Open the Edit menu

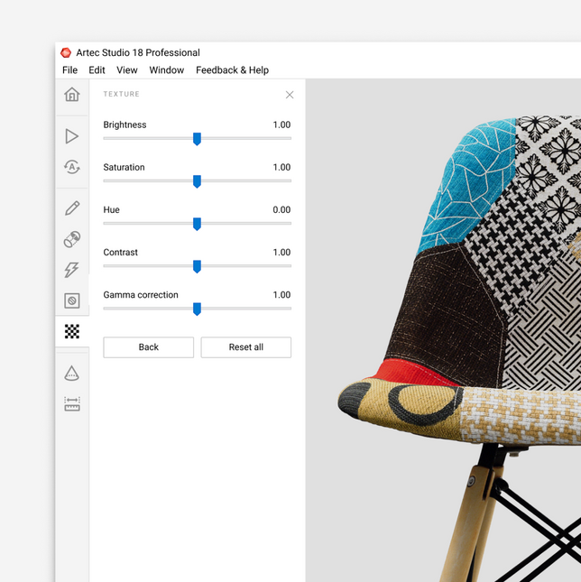click(x=97, y=70)
